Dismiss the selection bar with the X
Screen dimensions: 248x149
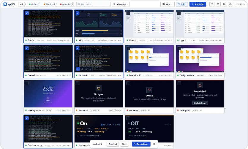tap(154, 144)
